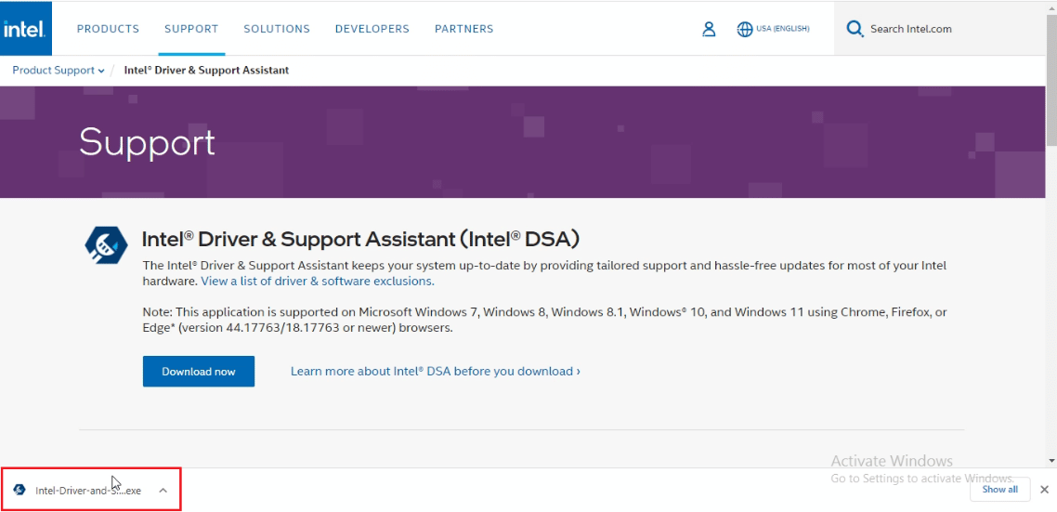The height and width of the screenshot is (512, 1057).
Task: Expand the Product Support breadcrumb dropdown
Action: tap(59, 70)
